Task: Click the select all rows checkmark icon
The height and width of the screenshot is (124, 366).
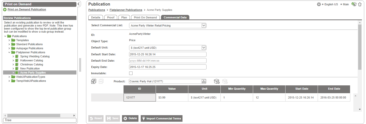Action: (x=93, y=81)
